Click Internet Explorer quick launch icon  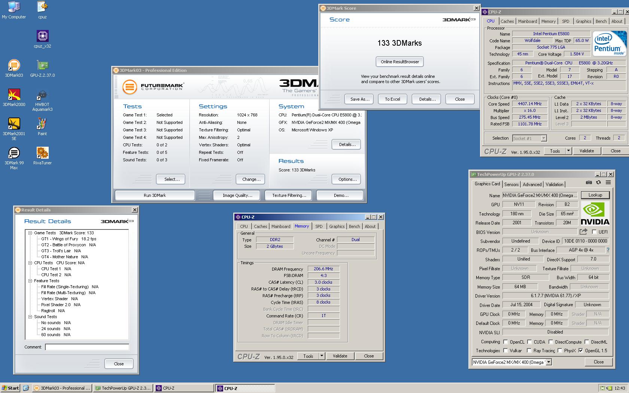(x=26, y=388)
